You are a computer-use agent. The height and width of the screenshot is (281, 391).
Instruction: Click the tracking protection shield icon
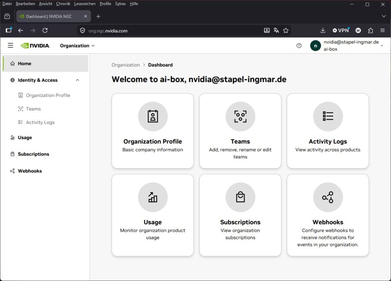[x=82, y=31]
